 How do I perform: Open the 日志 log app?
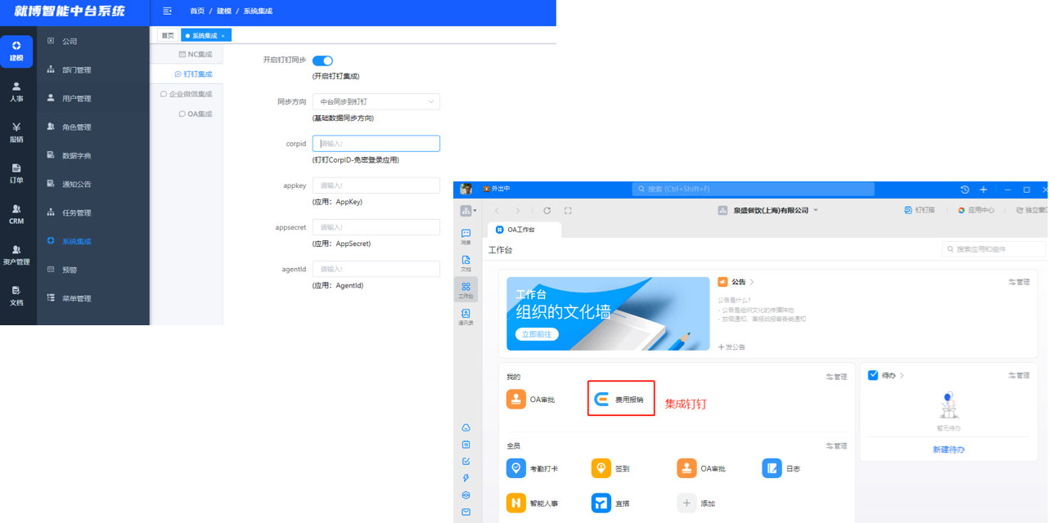click(x=772, y=468)
